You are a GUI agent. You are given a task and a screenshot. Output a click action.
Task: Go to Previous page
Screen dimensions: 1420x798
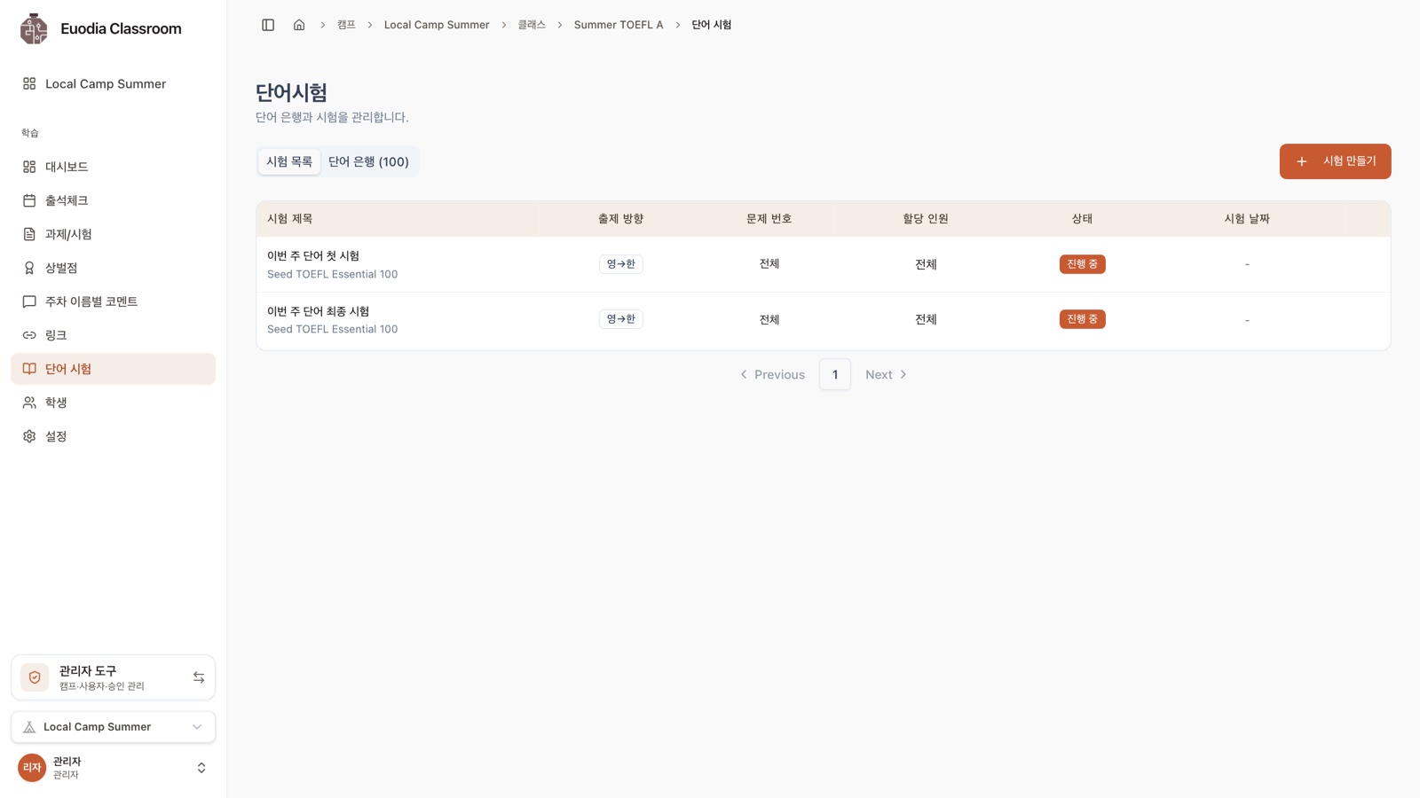point(772,374)
